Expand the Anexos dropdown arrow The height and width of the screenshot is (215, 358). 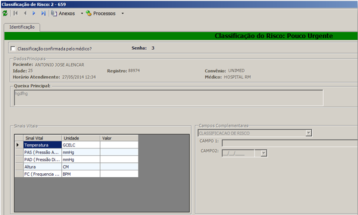coord(82,13)
